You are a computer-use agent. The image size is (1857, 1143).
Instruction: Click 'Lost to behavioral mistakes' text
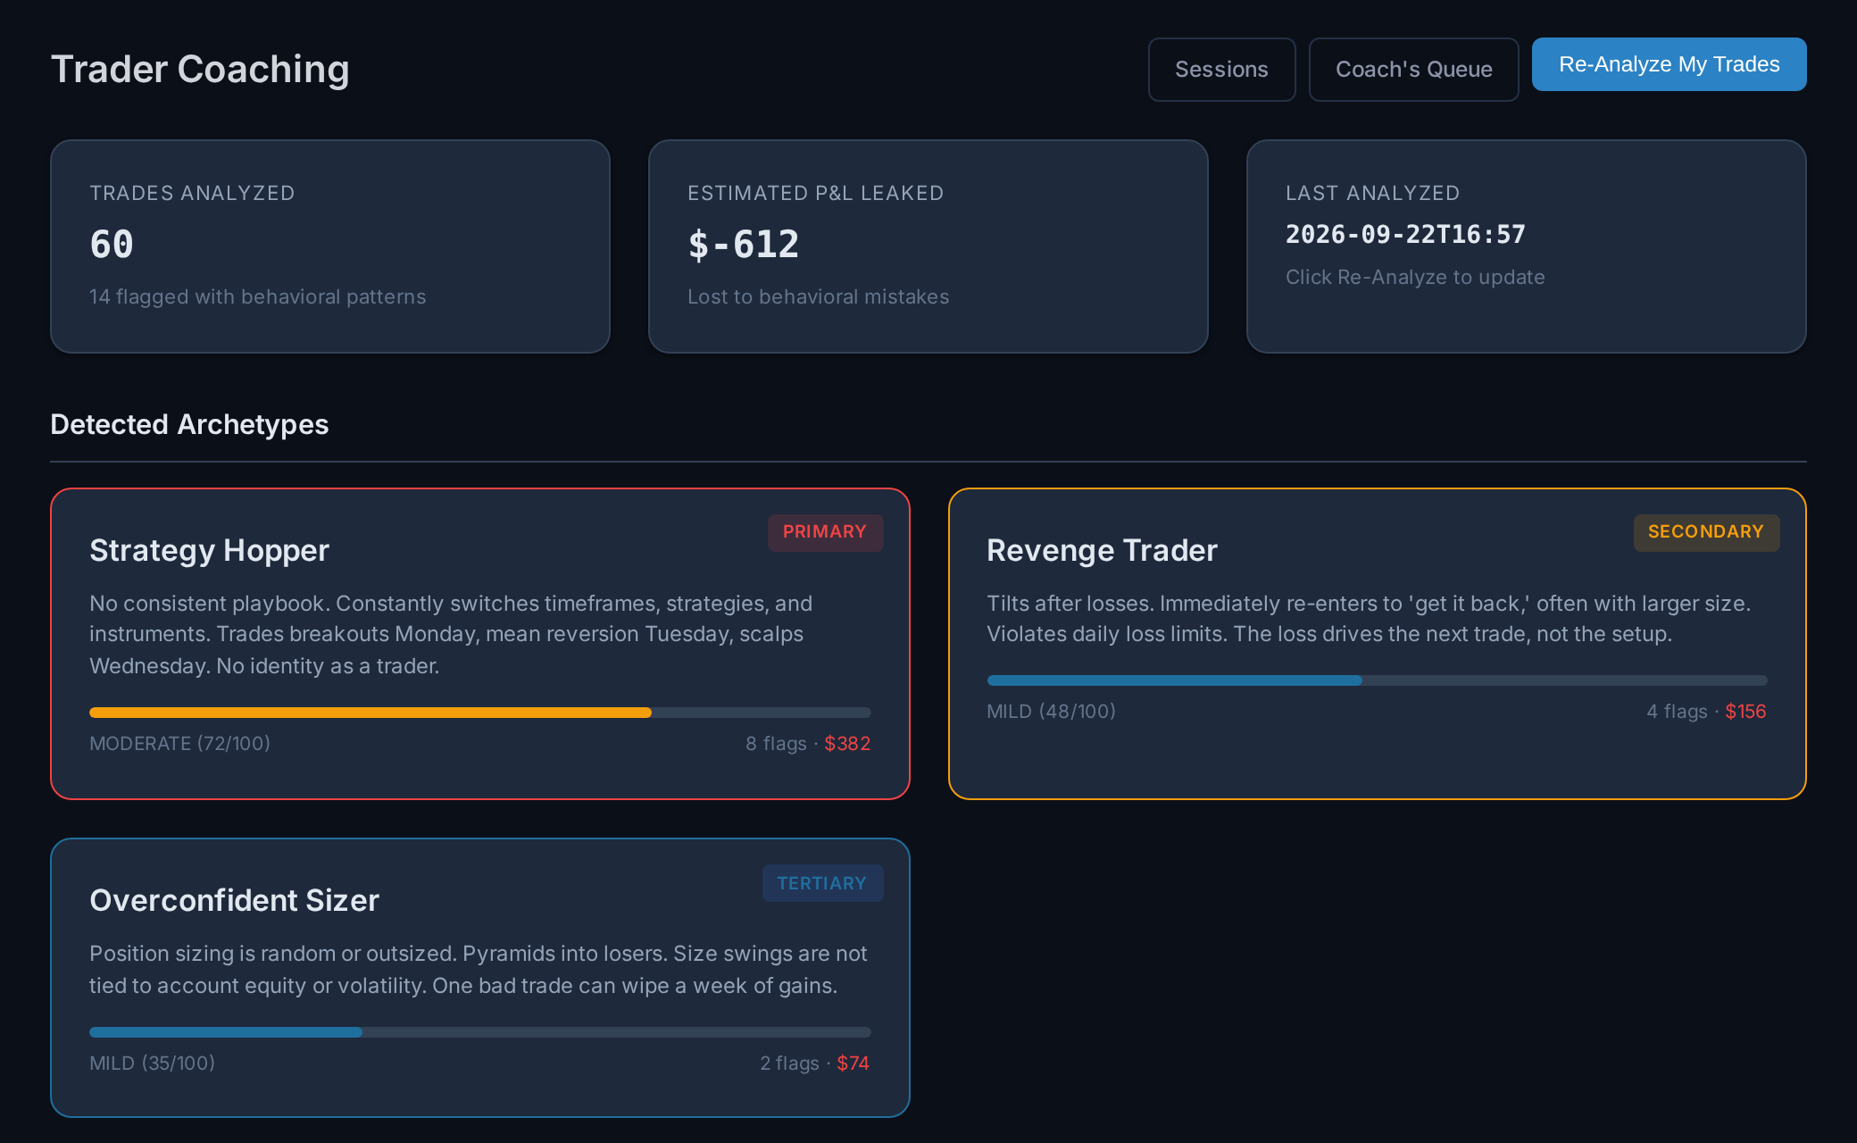pos(818,297)
